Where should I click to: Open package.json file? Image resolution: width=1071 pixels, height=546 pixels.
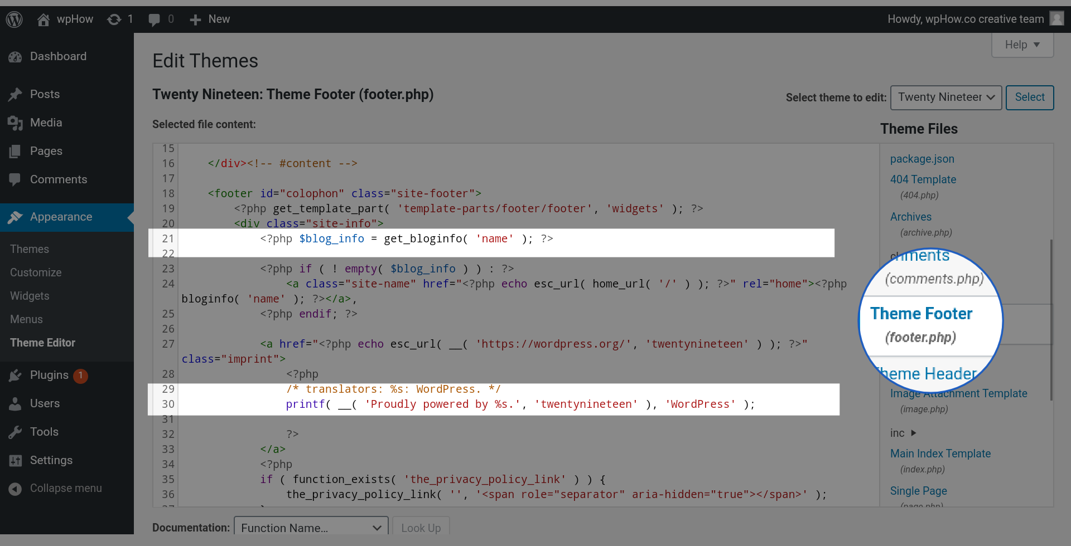point(922,159)
